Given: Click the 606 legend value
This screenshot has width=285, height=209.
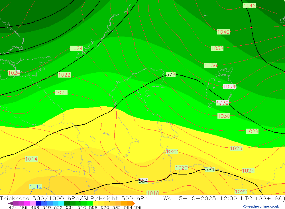Looking at the screenshot, I should point(137,207).
